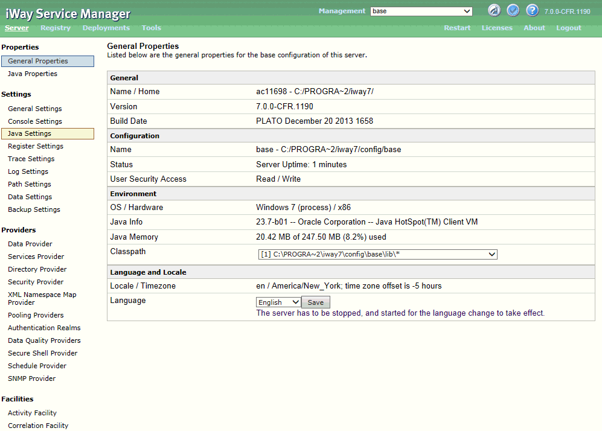Image resolution: width=602 pixels, height=431 pixels.
Task: Click the iWay sail logo icon
Action: (494, 10)
